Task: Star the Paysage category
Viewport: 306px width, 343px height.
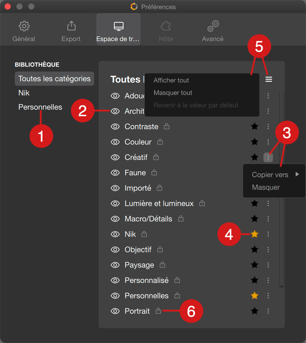Action: point(255,265)
